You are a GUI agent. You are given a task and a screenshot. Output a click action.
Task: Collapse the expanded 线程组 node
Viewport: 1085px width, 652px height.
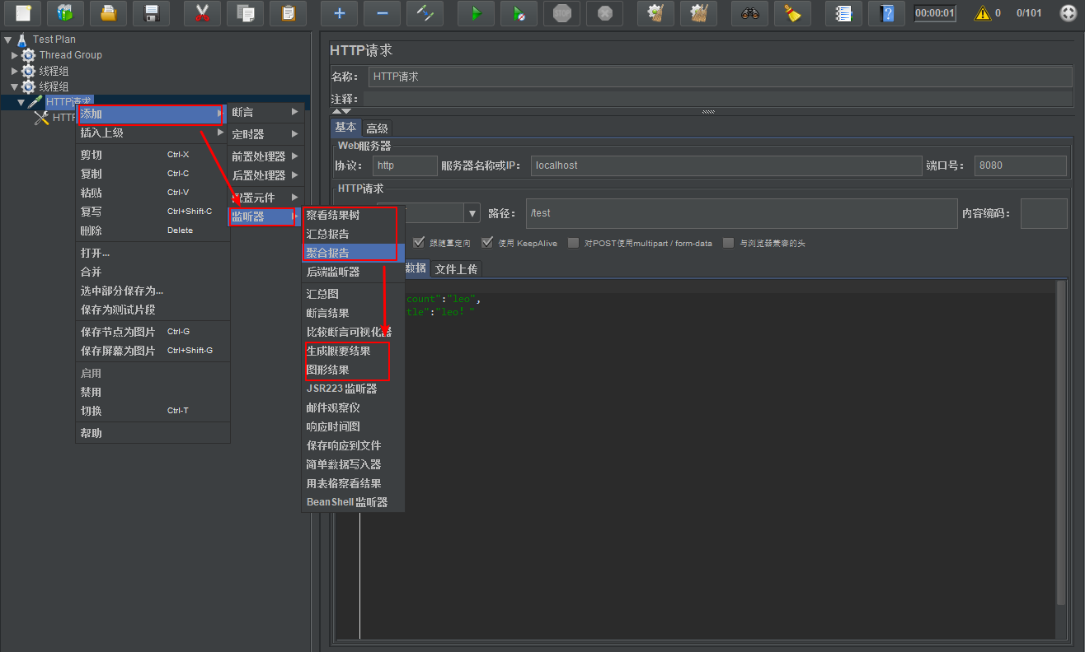(15, 86)
